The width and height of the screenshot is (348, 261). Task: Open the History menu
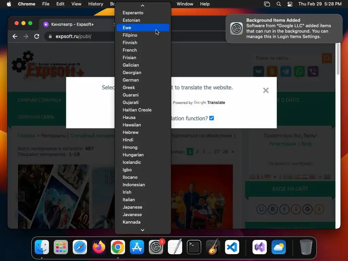[x=95, y=4]
